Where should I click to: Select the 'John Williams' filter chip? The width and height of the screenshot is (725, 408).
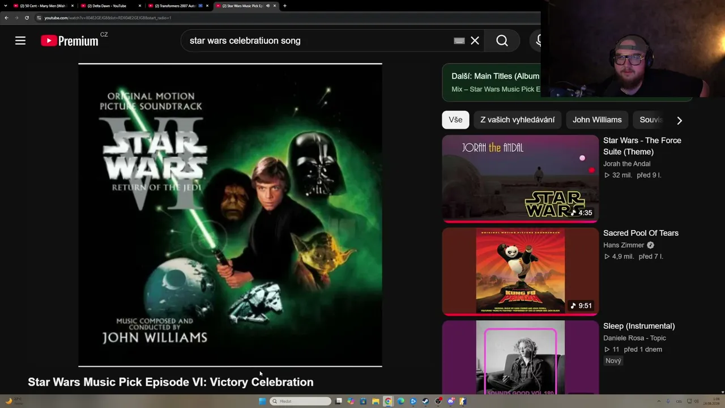tap(597, 120)
